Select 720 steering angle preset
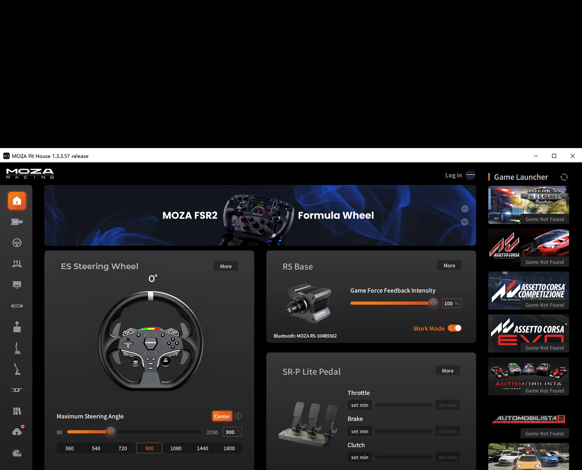 [123, 448]
